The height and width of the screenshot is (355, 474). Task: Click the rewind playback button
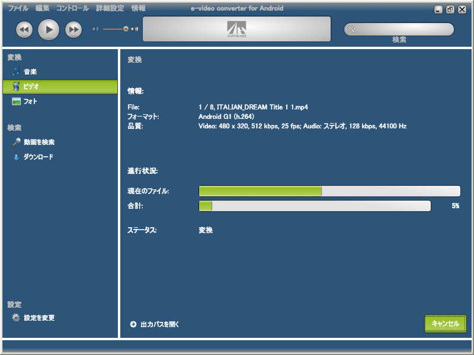point(24,30)
